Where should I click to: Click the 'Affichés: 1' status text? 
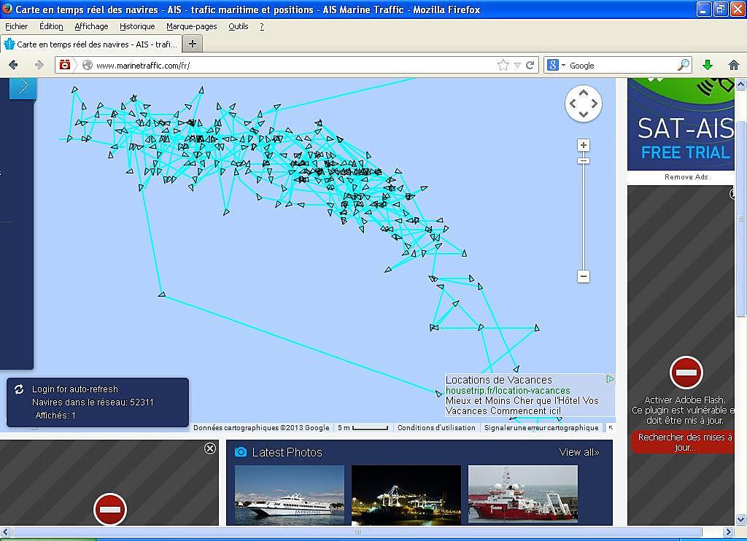55,416
